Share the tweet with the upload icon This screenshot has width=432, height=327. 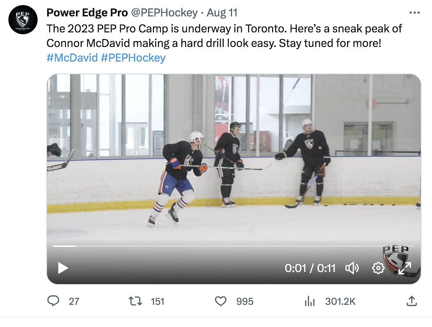(412, 301)
